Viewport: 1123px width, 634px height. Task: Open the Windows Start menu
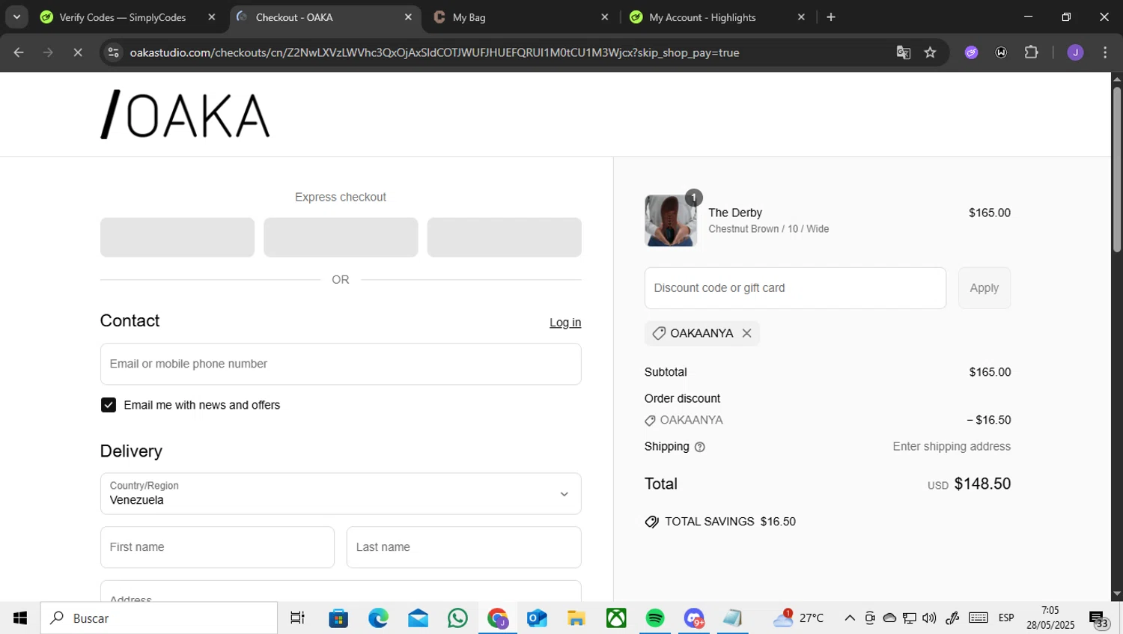tap(19, 618)
